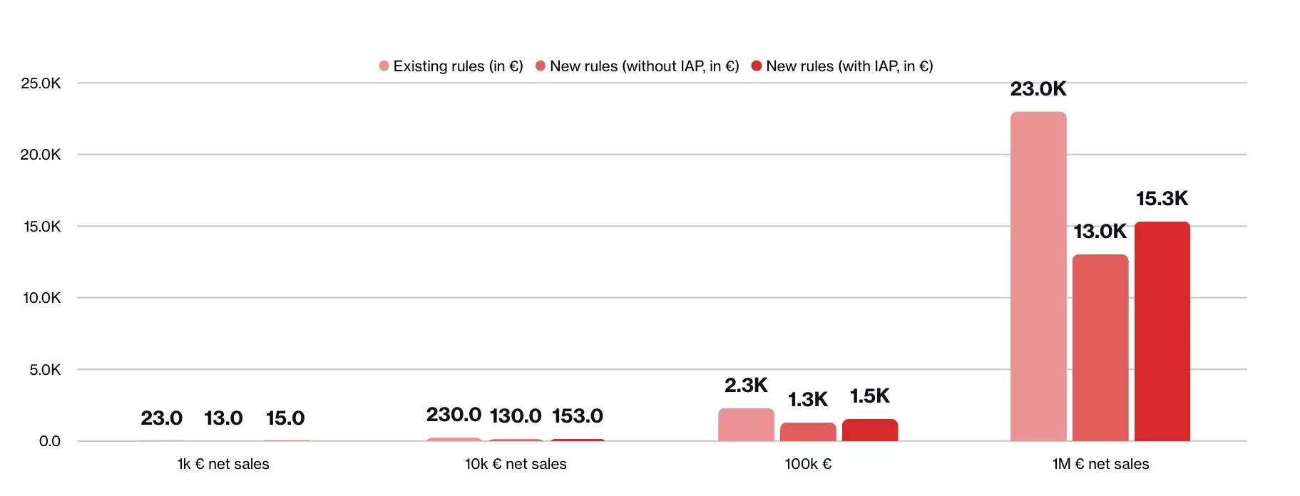Click the 1.3K bar in the 100k € group
The image size is (1300, 496).
(x=808, y=432)
